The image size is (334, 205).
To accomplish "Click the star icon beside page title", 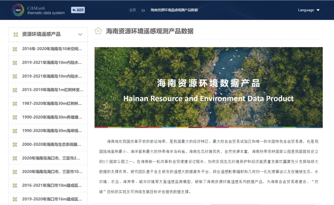I will click(x=98, y=31).
